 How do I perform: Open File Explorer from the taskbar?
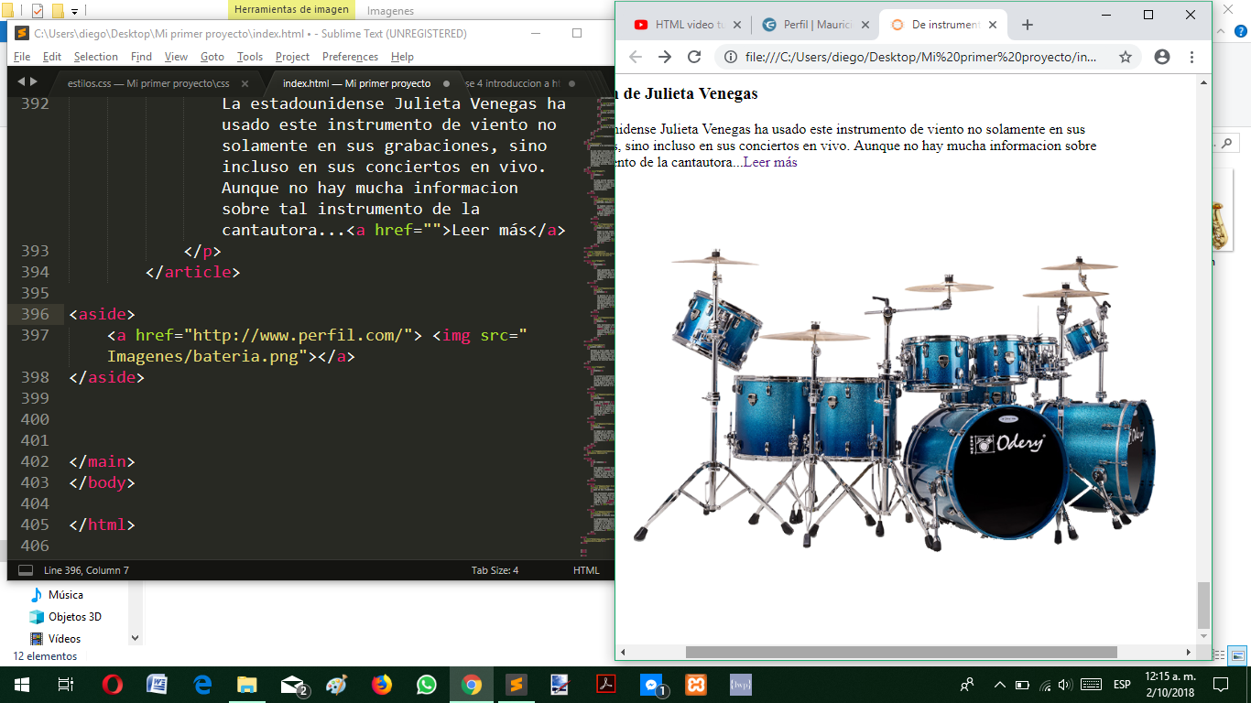click(x=247, y=685)
